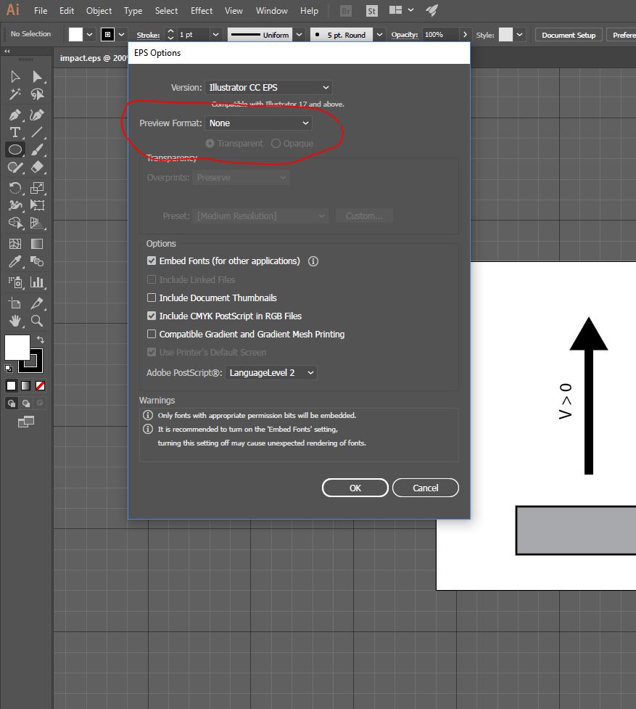Select the Puppet Warp tool

[x=15, y=205]
